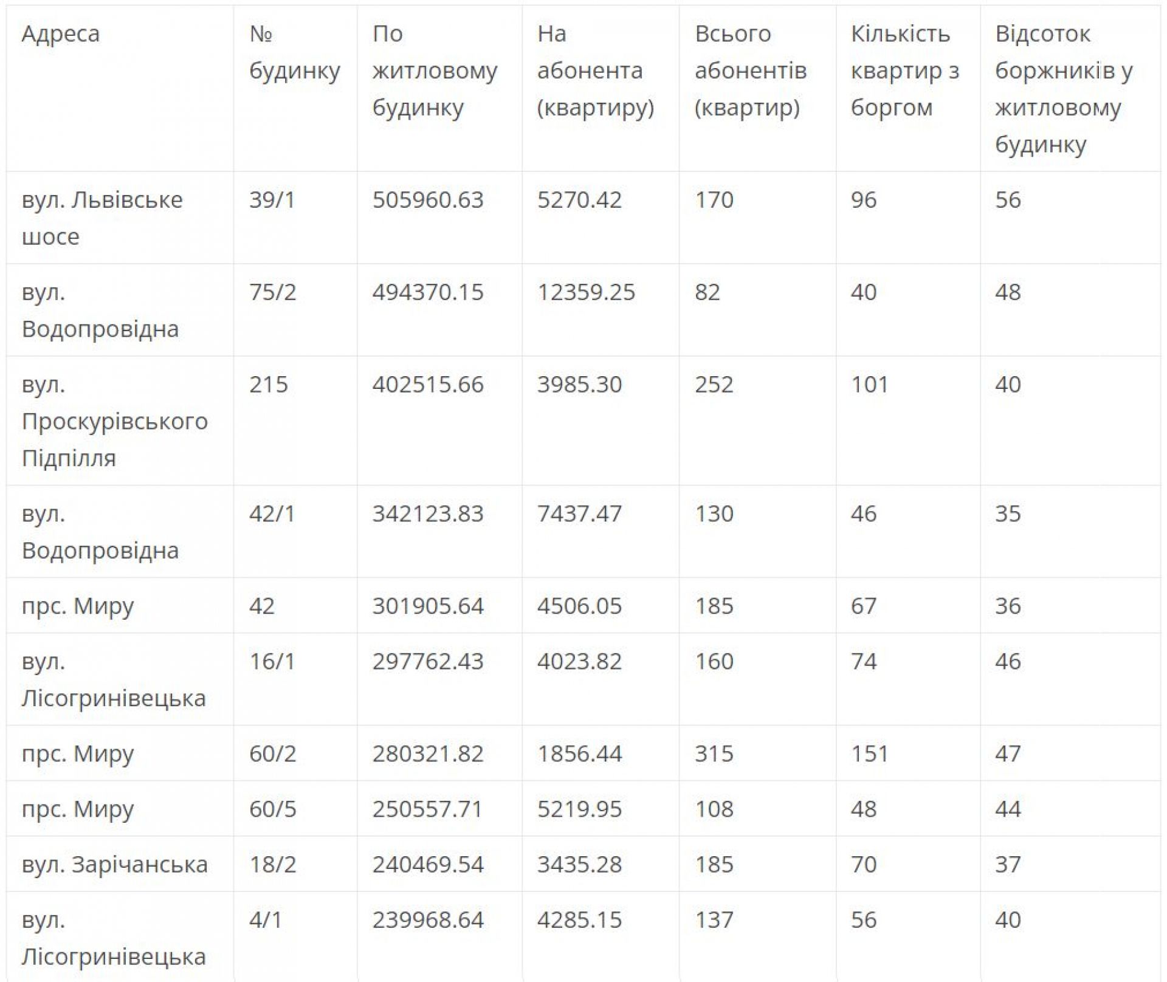Select the 151 apartments with debt cell
Screen dimensions: 1167x982
pos(869,754)
